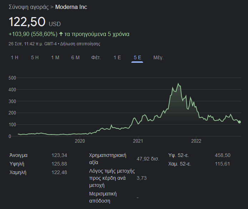The width and height of the screenshot is (248, 209).
Task: Click the chart's current price endpoint dot
Action: [239, 122]
